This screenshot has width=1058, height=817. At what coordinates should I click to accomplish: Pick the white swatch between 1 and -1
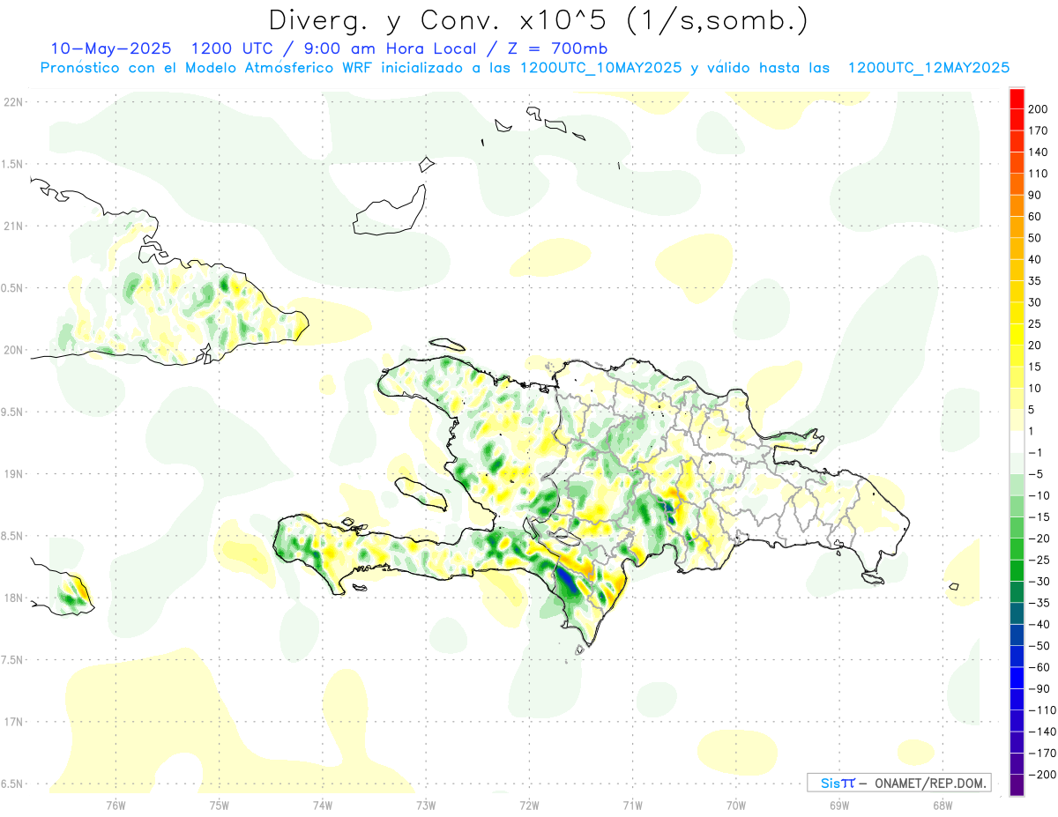[x=1017, y=442]
